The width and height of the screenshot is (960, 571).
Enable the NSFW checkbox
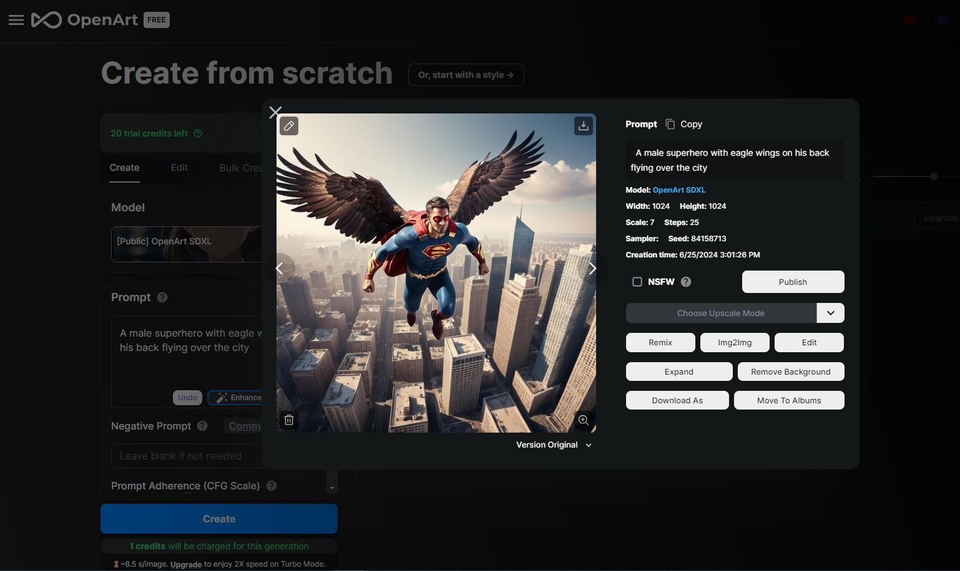click(x=637, y=282)
